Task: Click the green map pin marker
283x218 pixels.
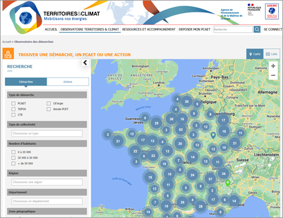Action: (x=228, y=183)
